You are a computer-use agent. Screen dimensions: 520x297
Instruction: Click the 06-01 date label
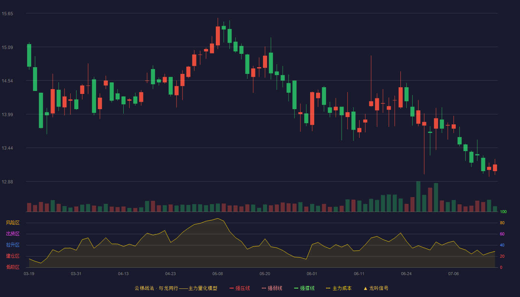pos(312,274)
